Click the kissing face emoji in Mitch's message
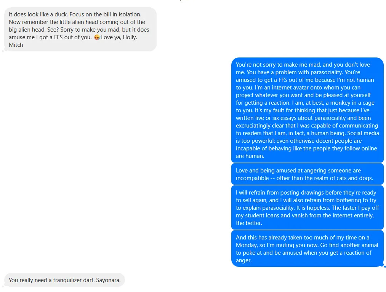 [x=97, y=37]
